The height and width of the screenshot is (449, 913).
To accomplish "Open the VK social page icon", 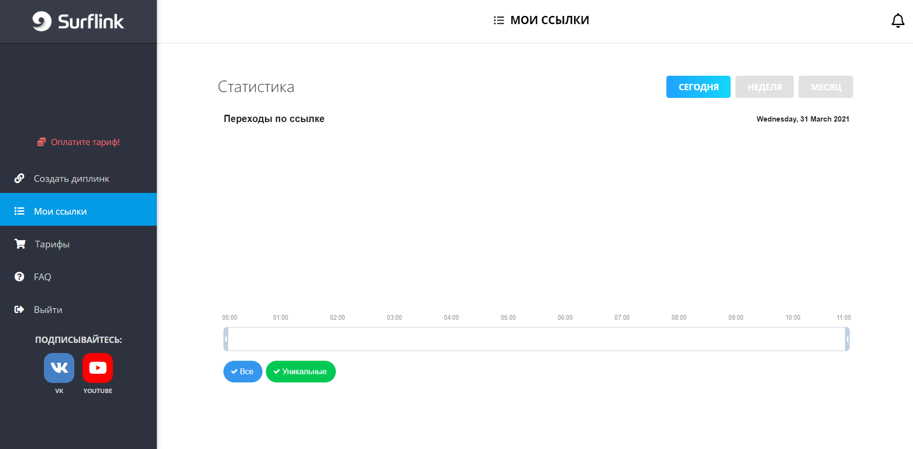I will (59, 368).
